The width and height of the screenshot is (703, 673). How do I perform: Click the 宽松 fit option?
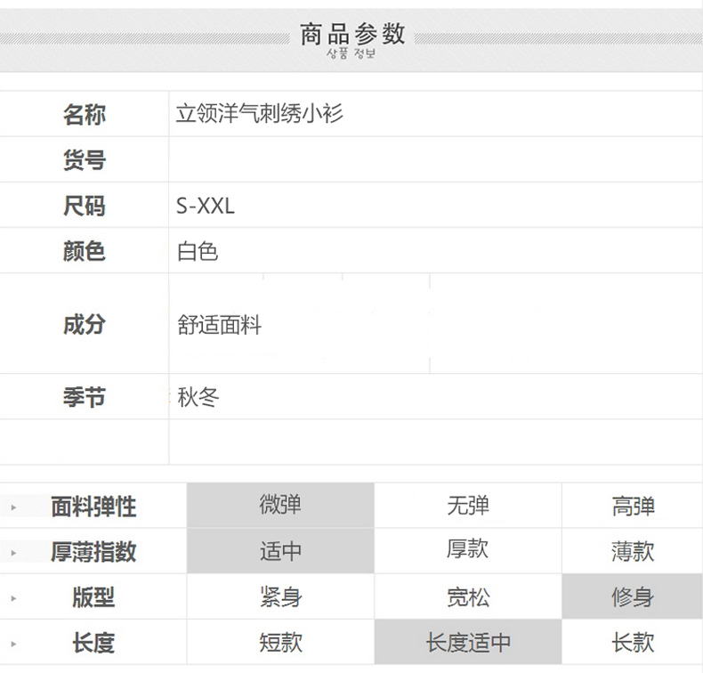pos(467,597)
